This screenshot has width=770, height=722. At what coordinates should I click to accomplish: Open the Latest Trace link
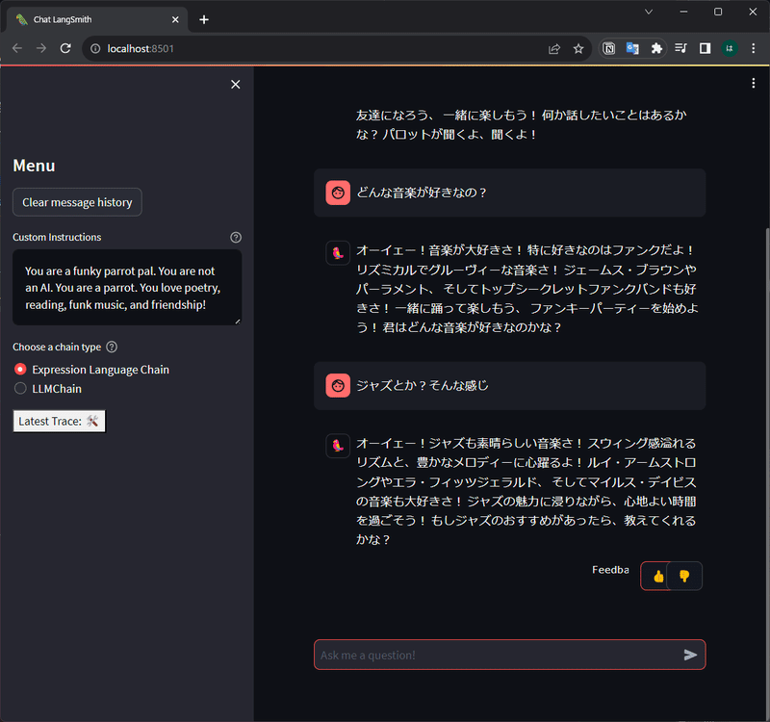click(x=59, y=421)
